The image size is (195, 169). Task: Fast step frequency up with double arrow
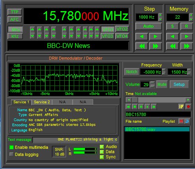156,46
